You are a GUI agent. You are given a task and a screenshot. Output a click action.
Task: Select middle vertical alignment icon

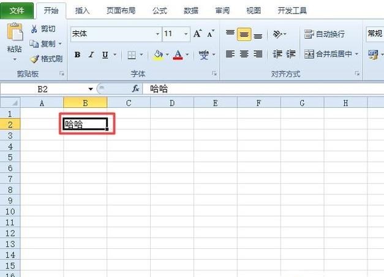(244, 34)
